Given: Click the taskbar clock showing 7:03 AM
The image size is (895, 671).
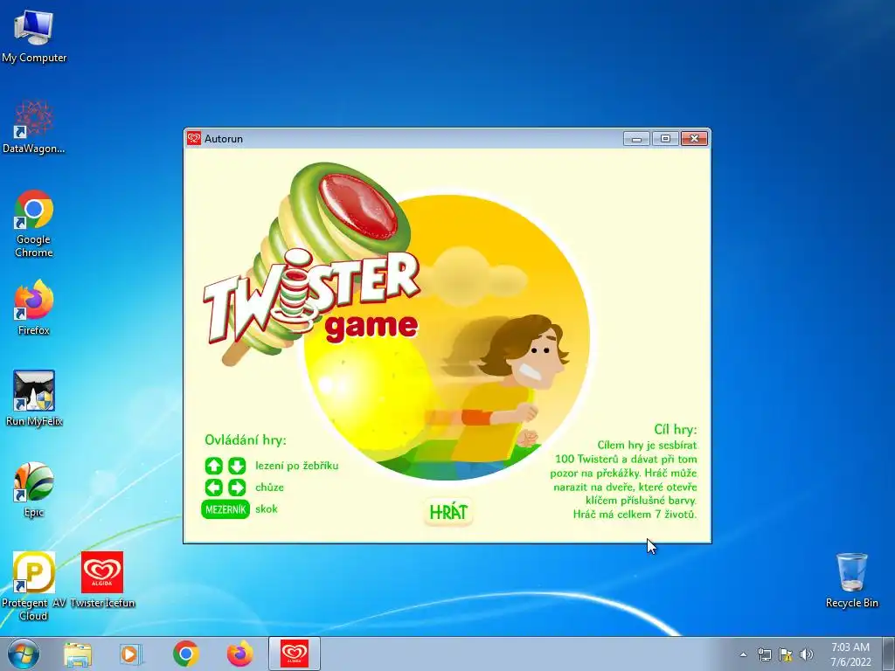Looking at the screenshot, I should (850, 654).
